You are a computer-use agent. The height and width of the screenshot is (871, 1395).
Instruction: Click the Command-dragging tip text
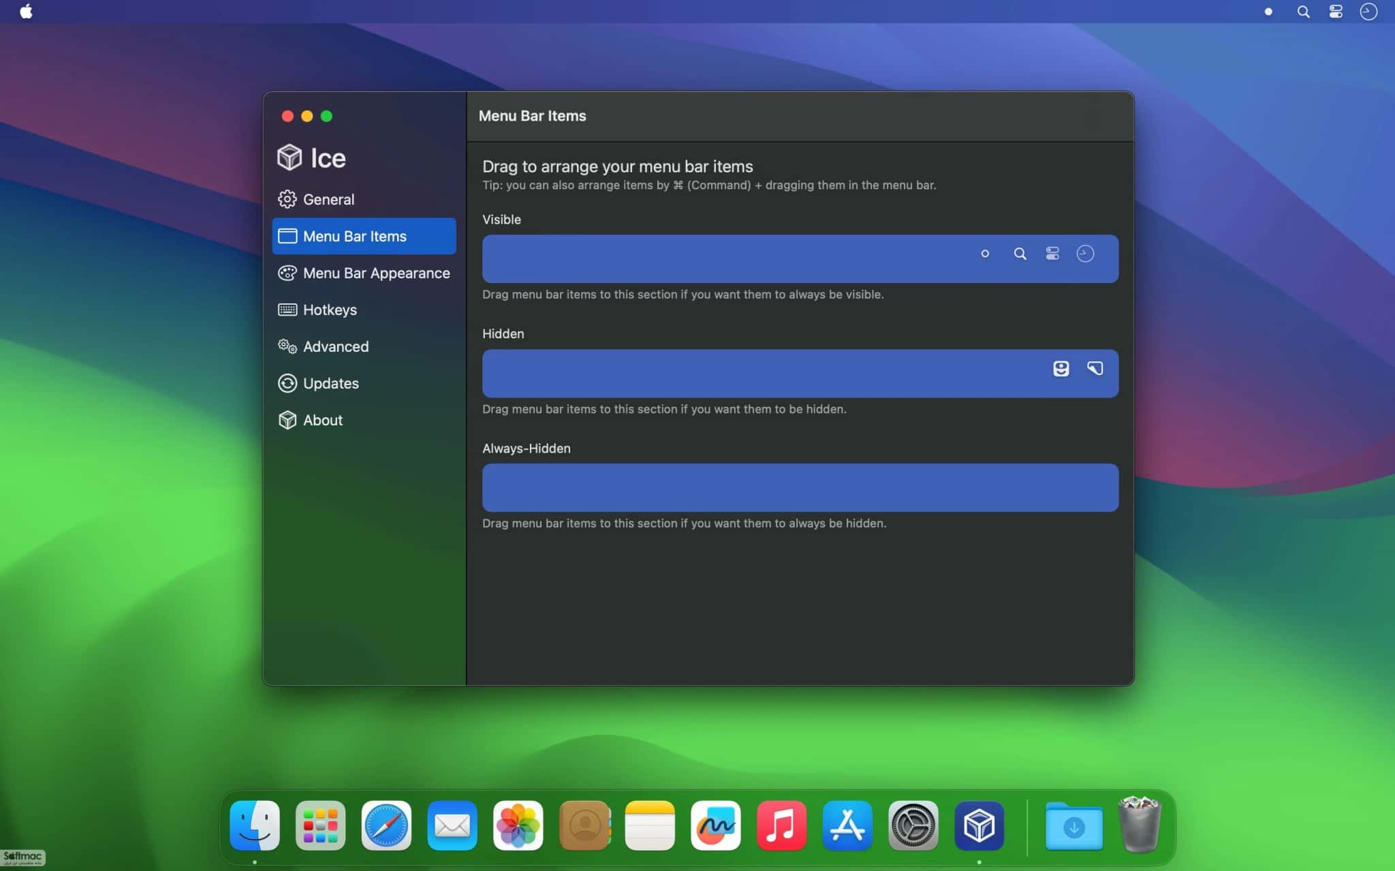point(709,185)
